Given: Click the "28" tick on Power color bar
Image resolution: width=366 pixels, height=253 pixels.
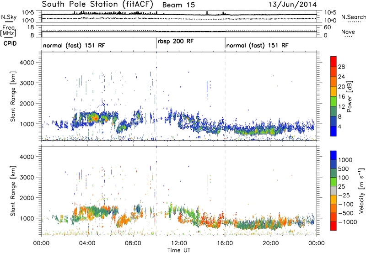Looking at the screenshot, I should [341, 67].
